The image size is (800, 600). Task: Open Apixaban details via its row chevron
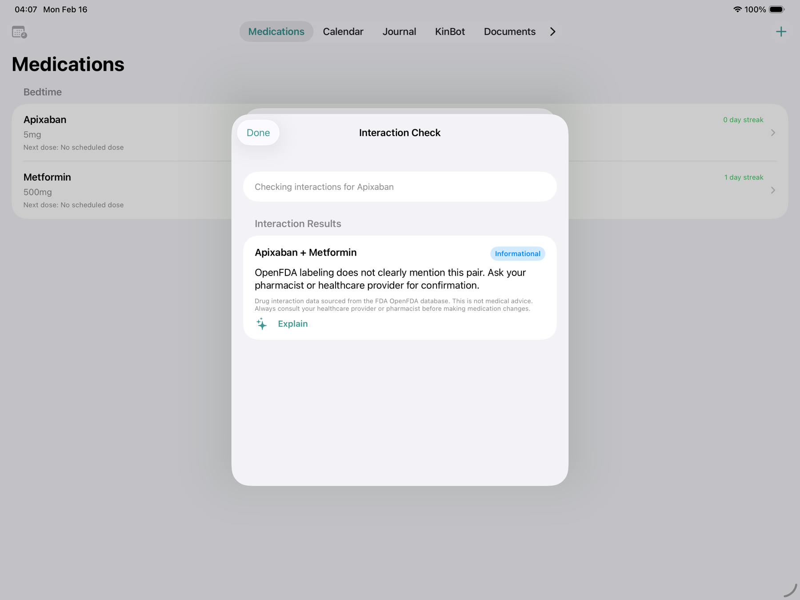[773, 132]
